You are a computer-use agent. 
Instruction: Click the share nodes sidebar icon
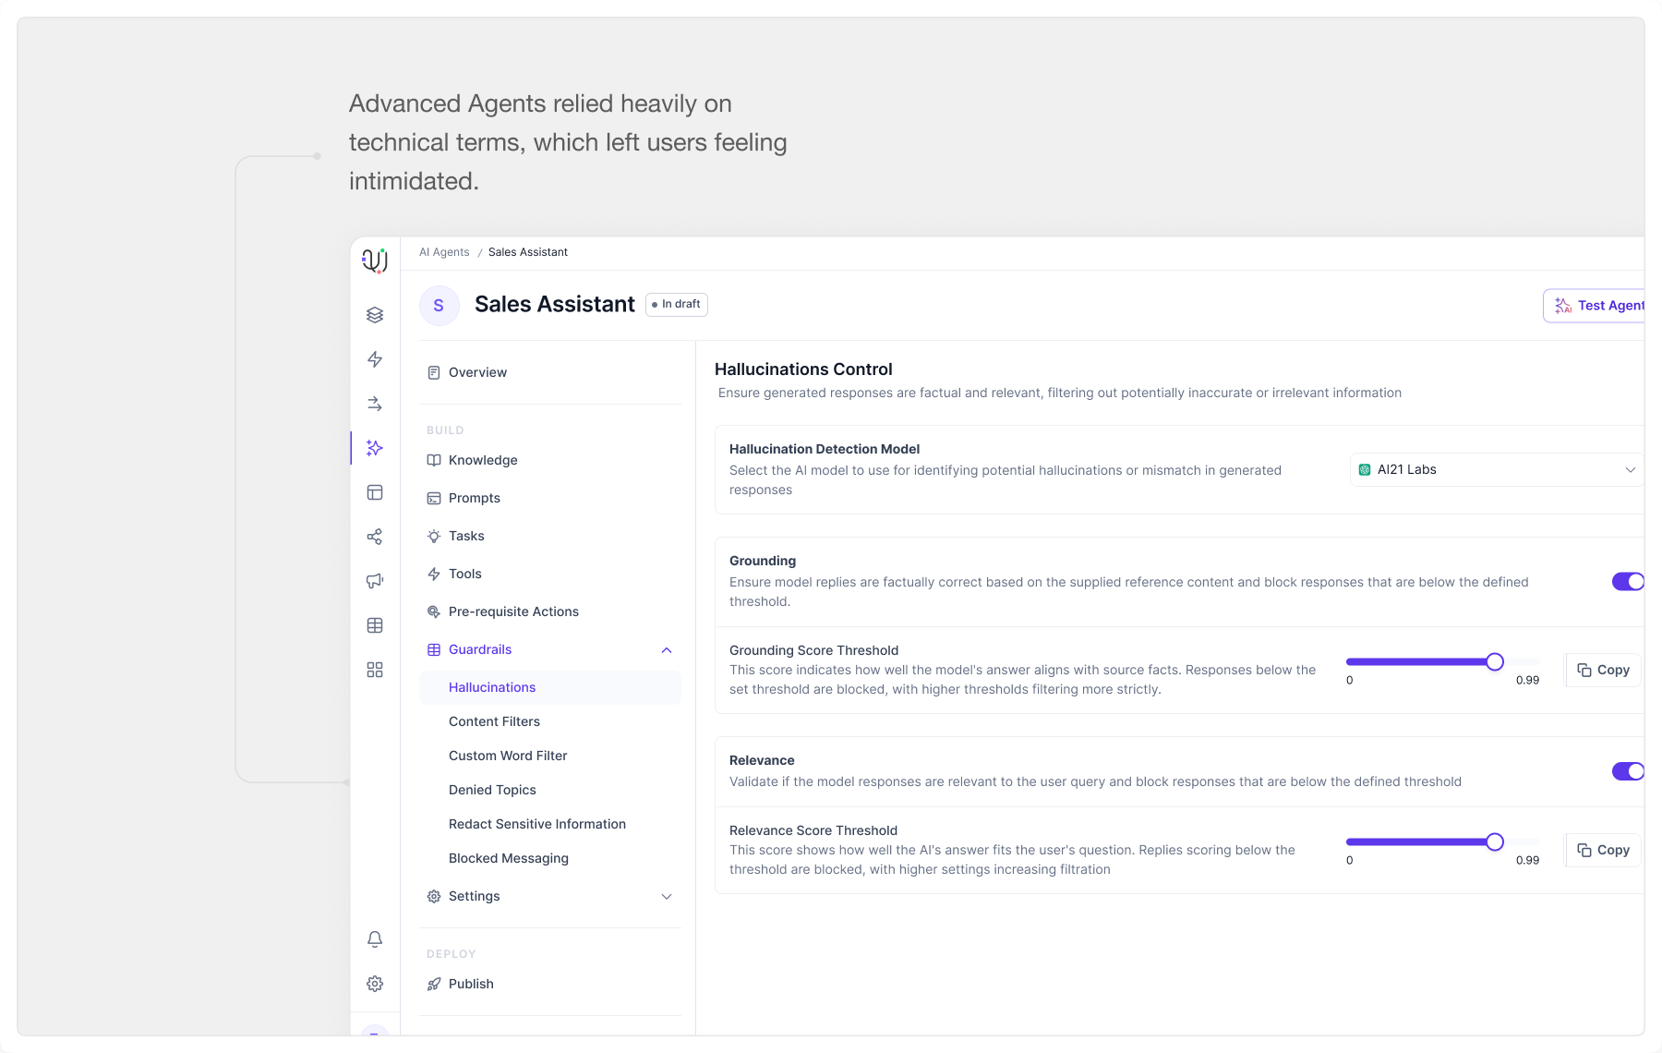375,537
